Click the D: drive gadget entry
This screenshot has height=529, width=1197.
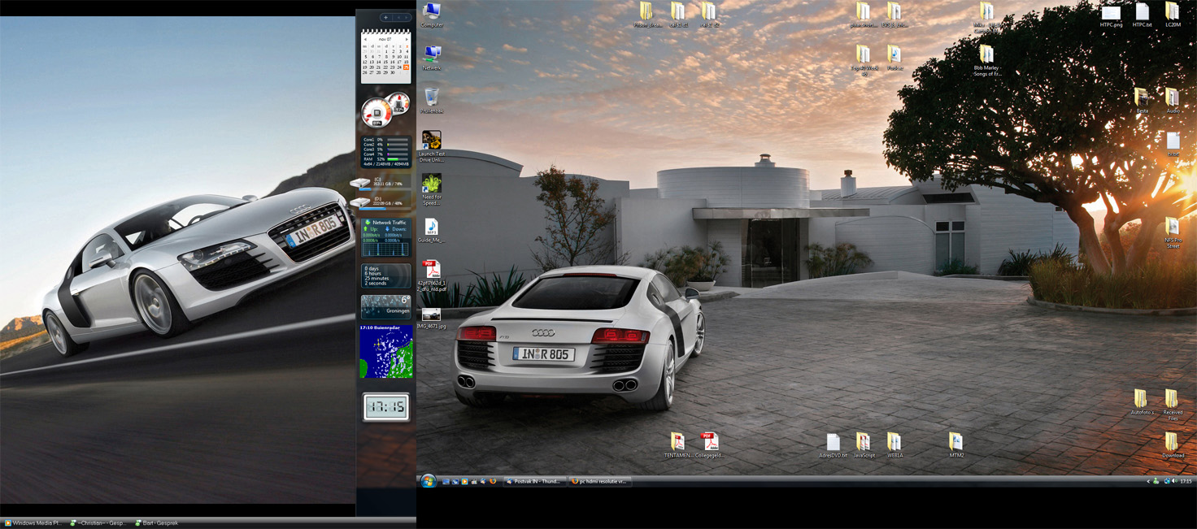[381, 202]
